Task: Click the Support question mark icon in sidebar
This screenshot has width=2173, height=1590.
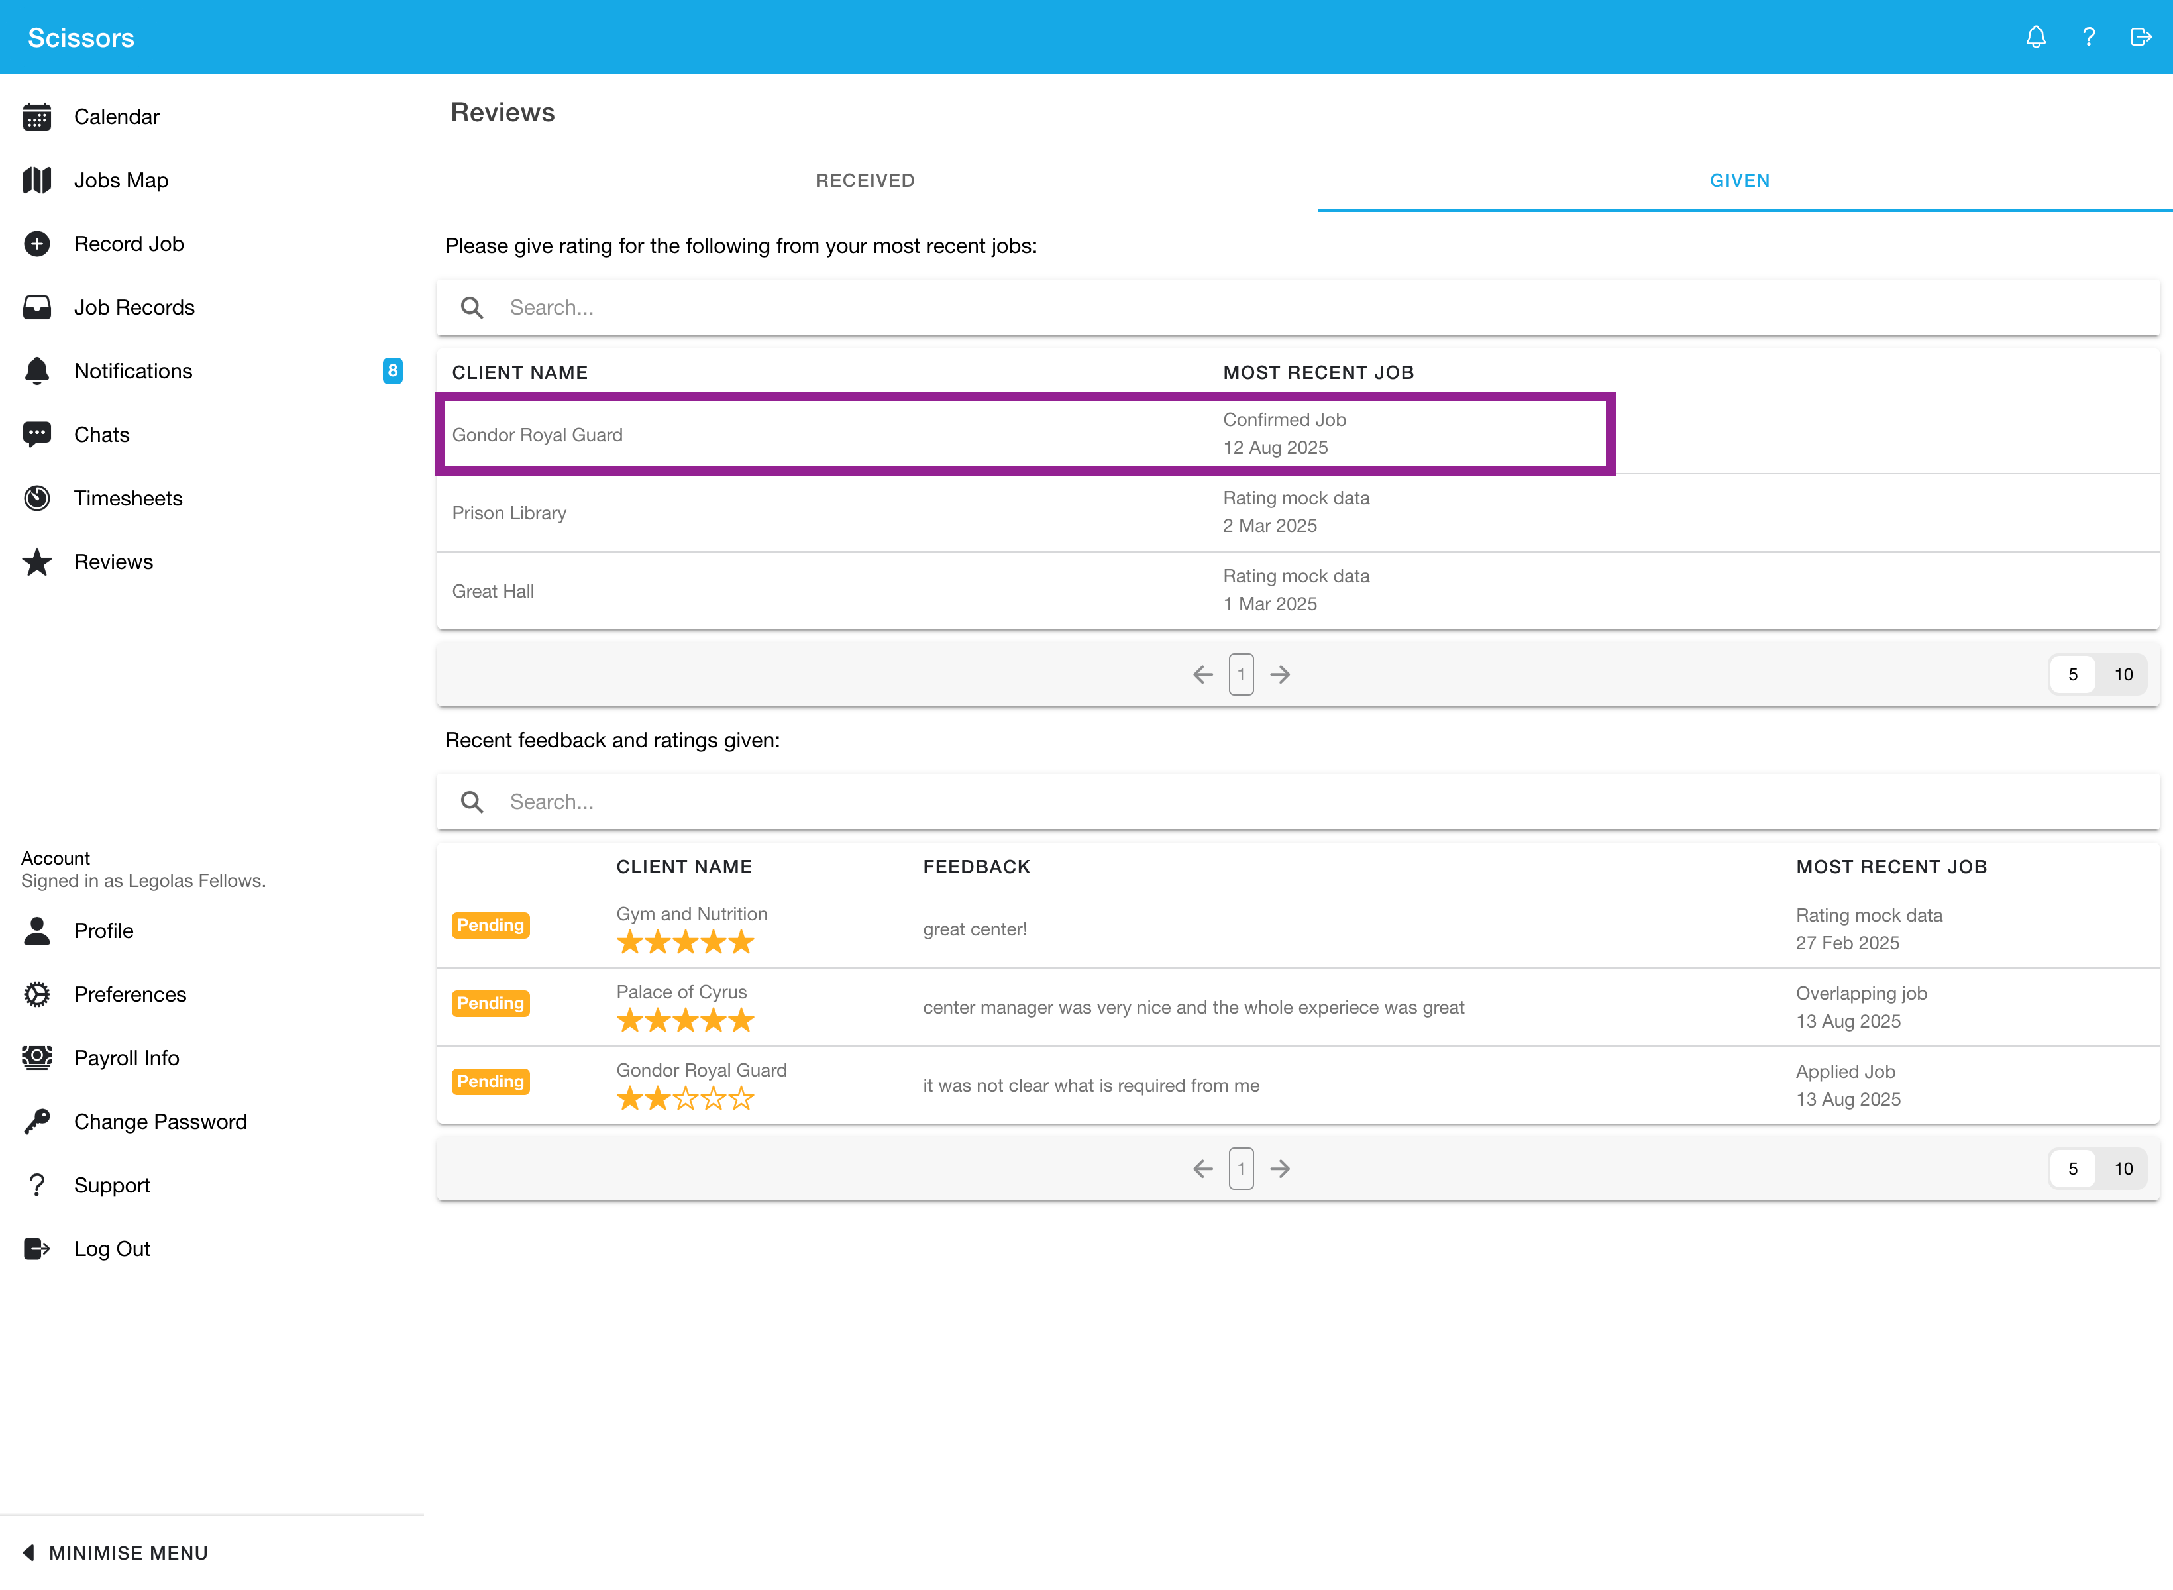Action: click(x=36, y=1185)
